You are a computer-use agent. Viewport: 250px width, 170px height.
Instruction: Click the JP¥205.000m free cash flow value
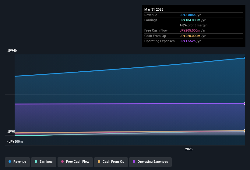pyautogui.click(x=190, y=30)
